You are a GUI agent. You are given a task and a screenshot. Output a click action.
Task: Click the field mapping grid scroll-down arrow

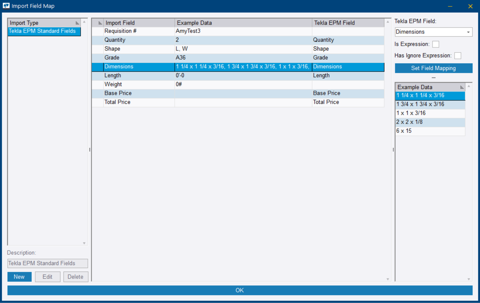(388, 279)
